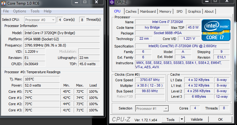Click the VID 1.2209 v value
This screenshot has height=125, width=237.
[34, 51]
